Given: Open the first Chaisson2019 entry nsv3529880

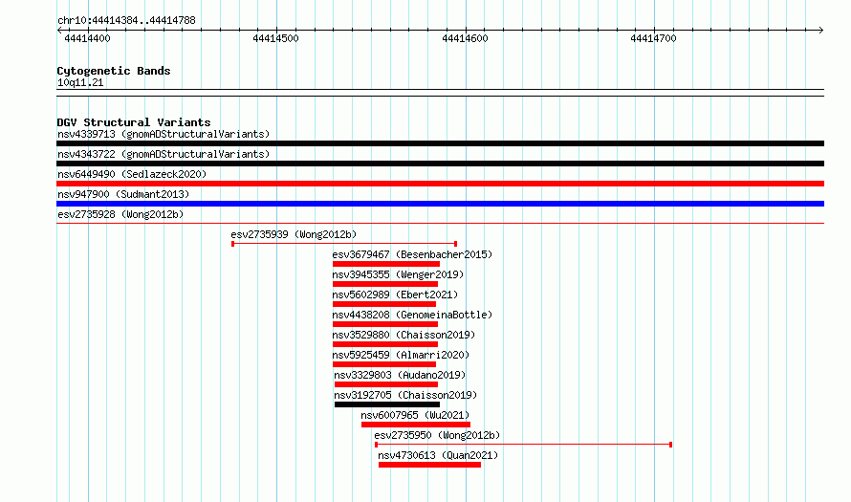Looking at the screenshot, I should pyautogui.click(x=404, y=335).
